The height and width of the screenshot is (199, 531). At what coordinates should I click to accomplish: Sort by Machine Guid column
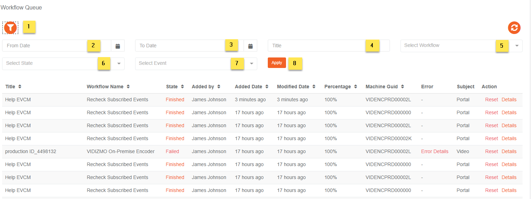pos(402,87)
